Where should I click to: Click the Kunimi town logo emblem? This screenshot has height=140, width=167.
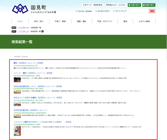pos(20,9)
